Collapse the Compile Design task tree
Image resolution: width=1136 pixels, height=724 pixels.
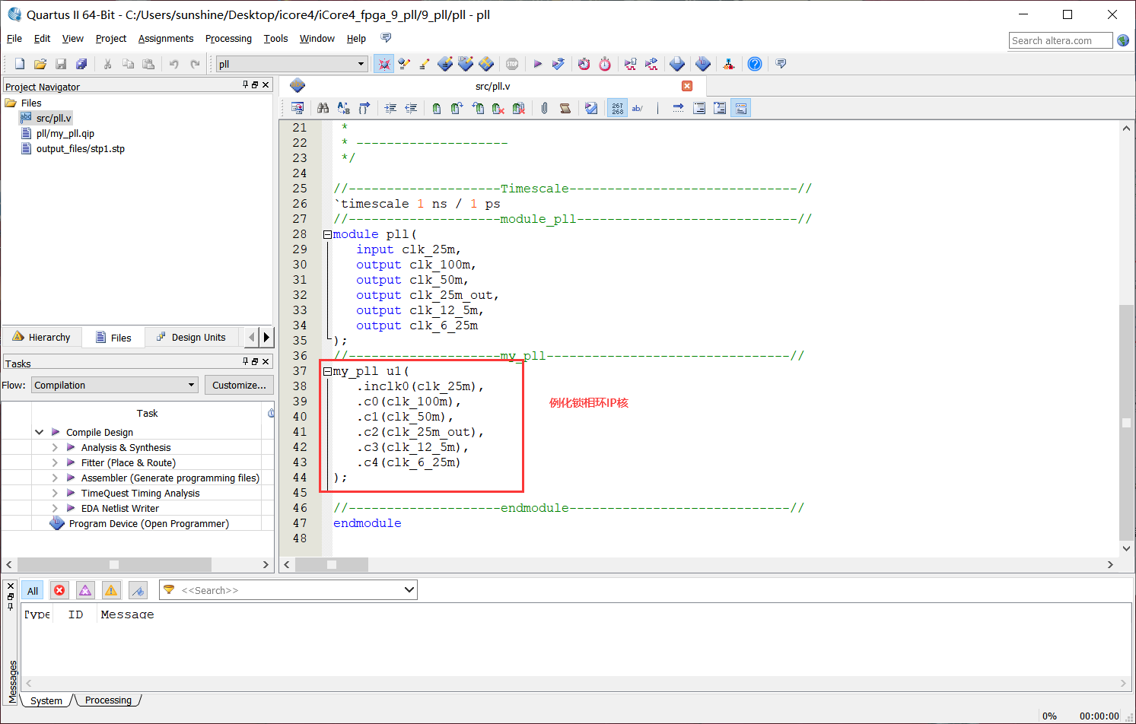[x=39, y=432]
